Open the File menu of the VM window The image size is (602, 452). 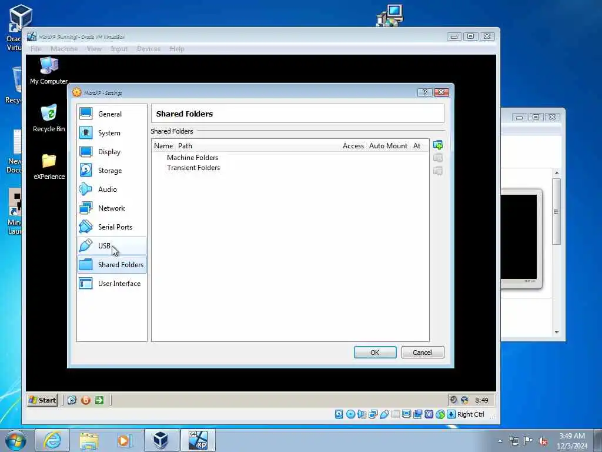pos(36,49)
